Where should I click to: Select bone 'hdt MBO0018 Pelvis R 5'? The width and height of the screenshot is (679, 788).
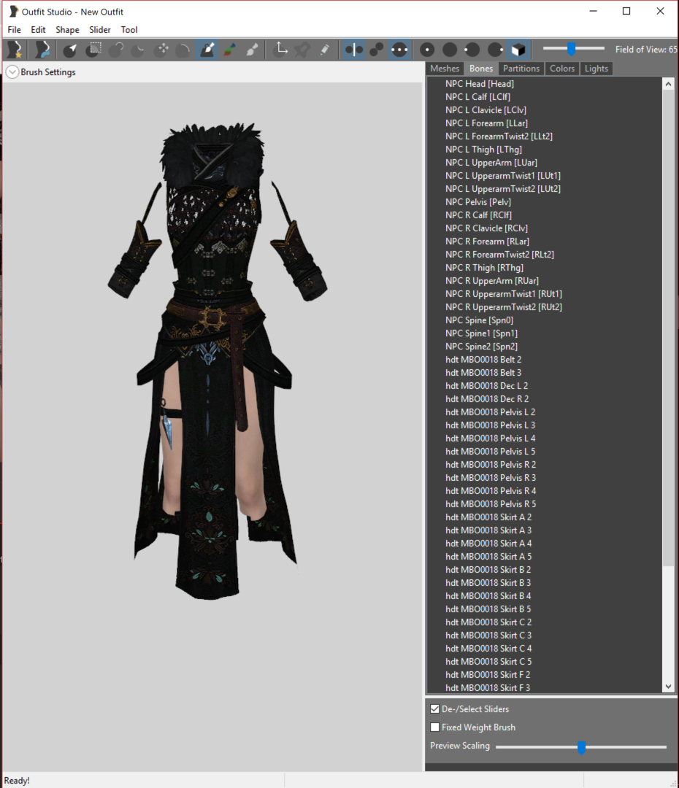491,504
